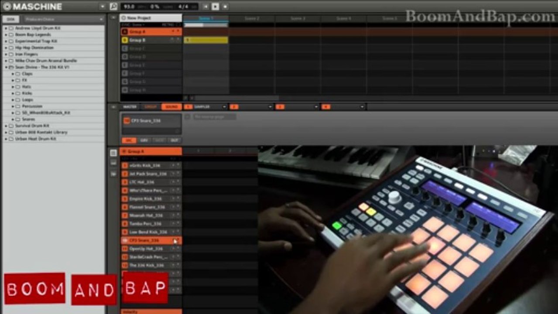
Task: Switch to the GROUP tab
Action: click(x=151, y=107)
